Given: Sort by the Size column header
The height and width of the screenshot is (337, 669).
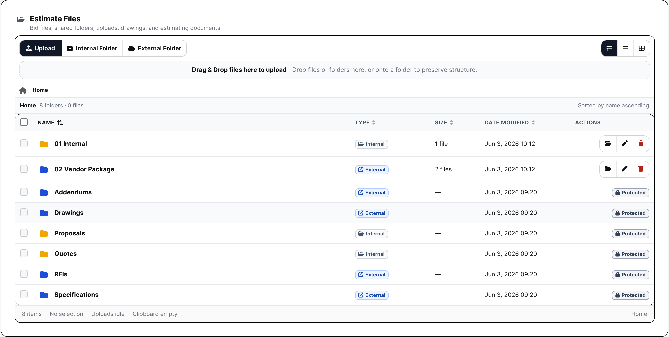Looking at the screenshot, I should pyautogui.click(x=444, y=122).
